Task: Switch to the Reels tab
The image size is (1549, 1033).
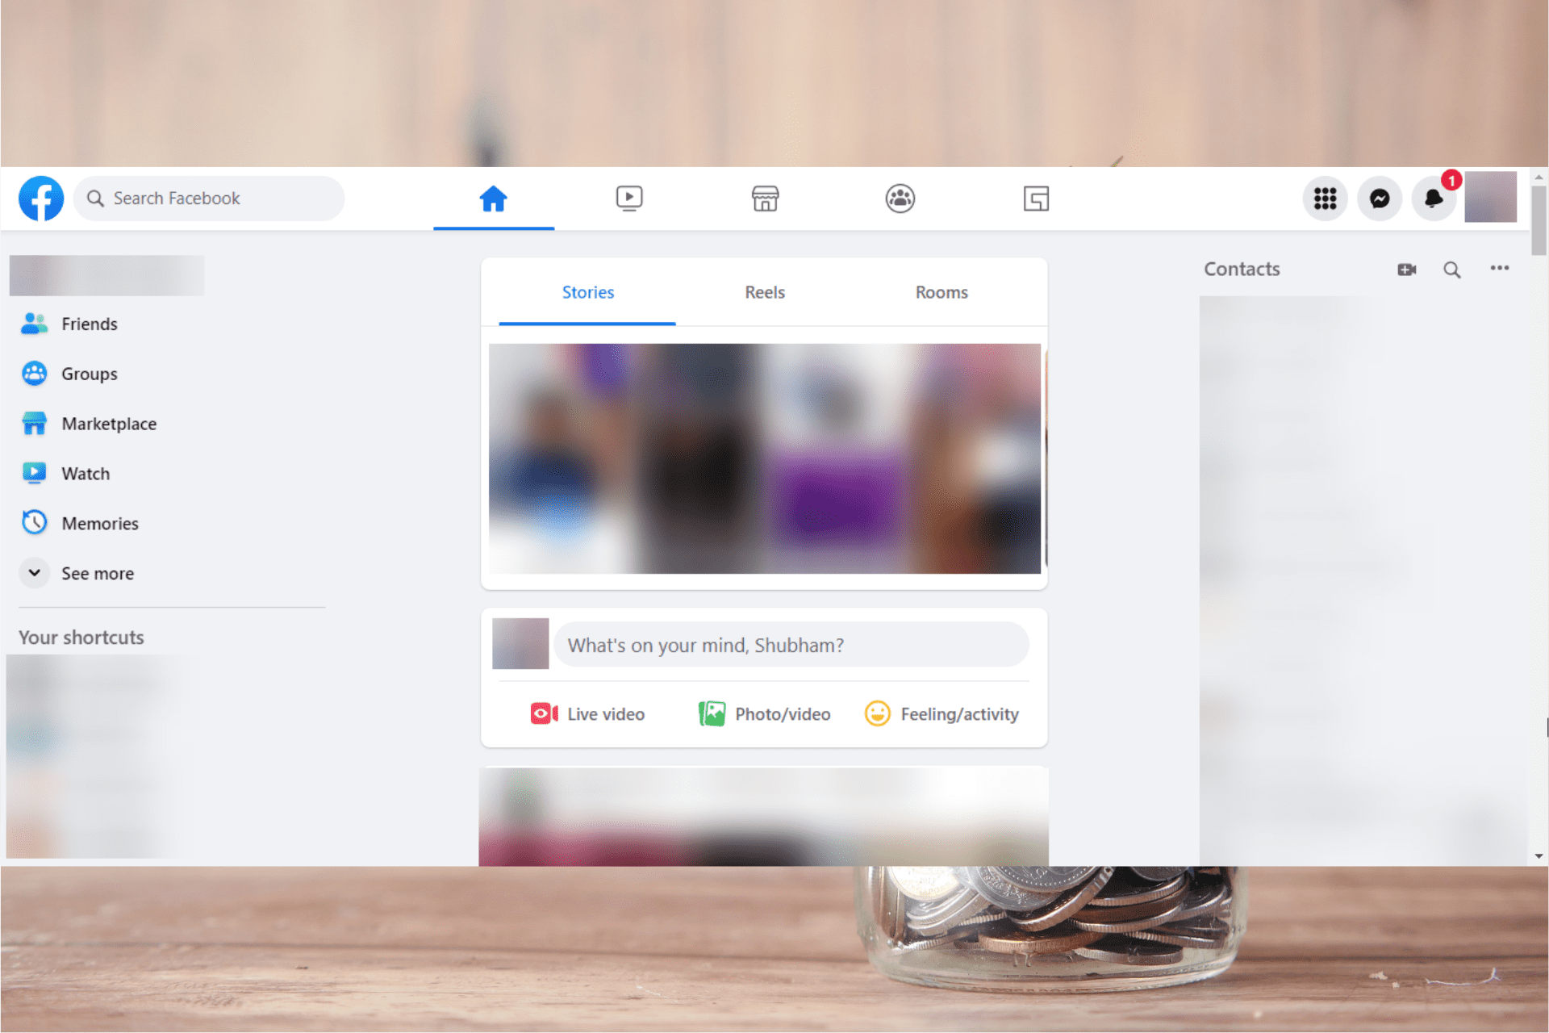Action: 764,291
